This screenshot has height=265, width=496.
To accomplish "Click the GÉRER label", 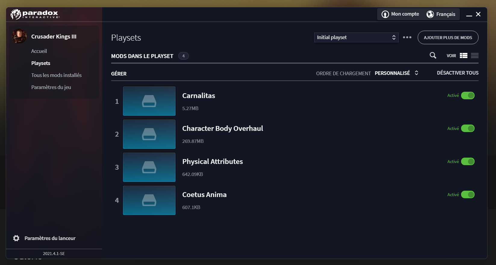I will click(119, 74).
